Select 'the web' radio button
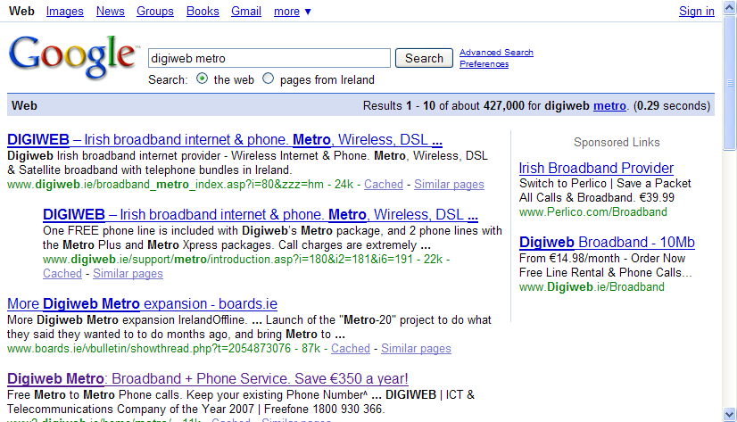This screenshot has width=737, height=422. [203, 79]
